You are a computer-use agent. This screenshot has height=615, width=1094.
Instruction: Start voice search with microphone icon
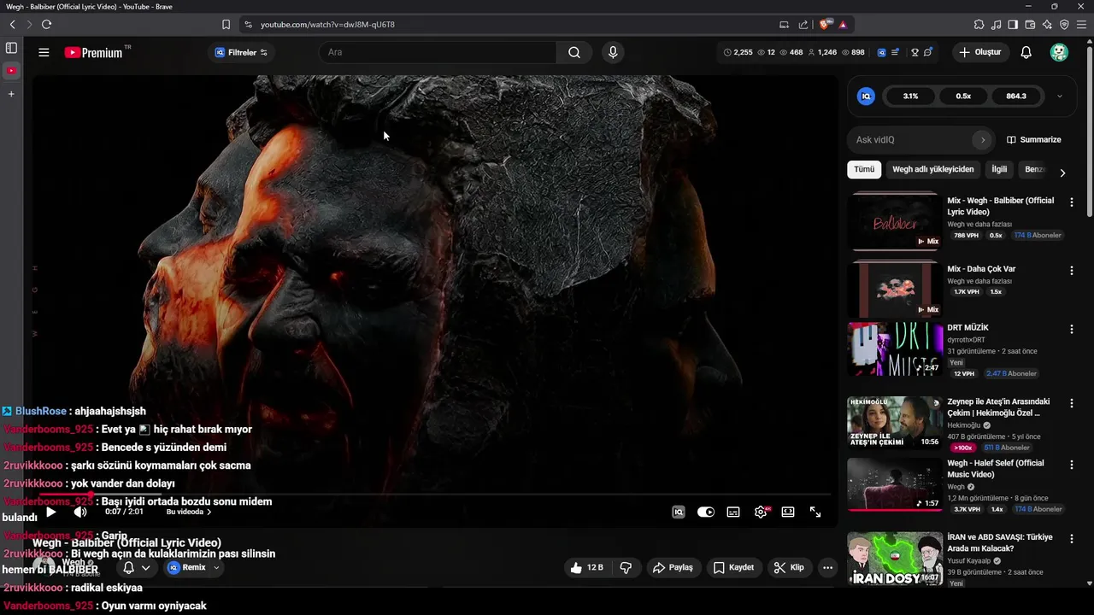[613, 52]
